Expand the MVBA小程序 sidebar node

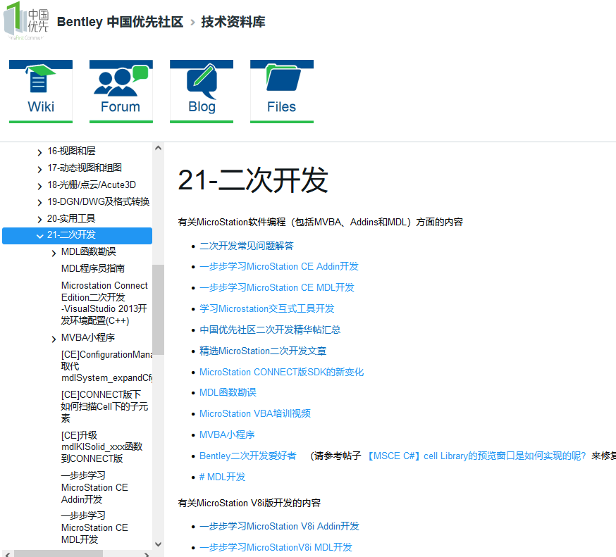[54, 339]
